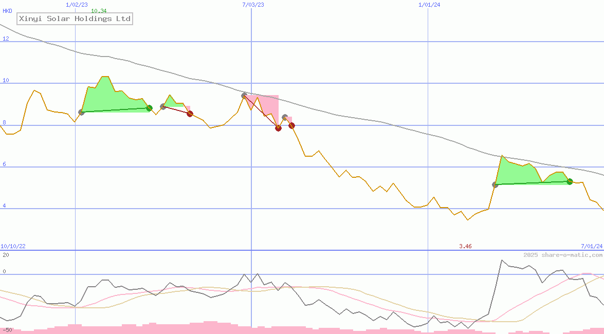Click the 3.46 low price label
Viewport: 604px width, 334px height.
465,246
